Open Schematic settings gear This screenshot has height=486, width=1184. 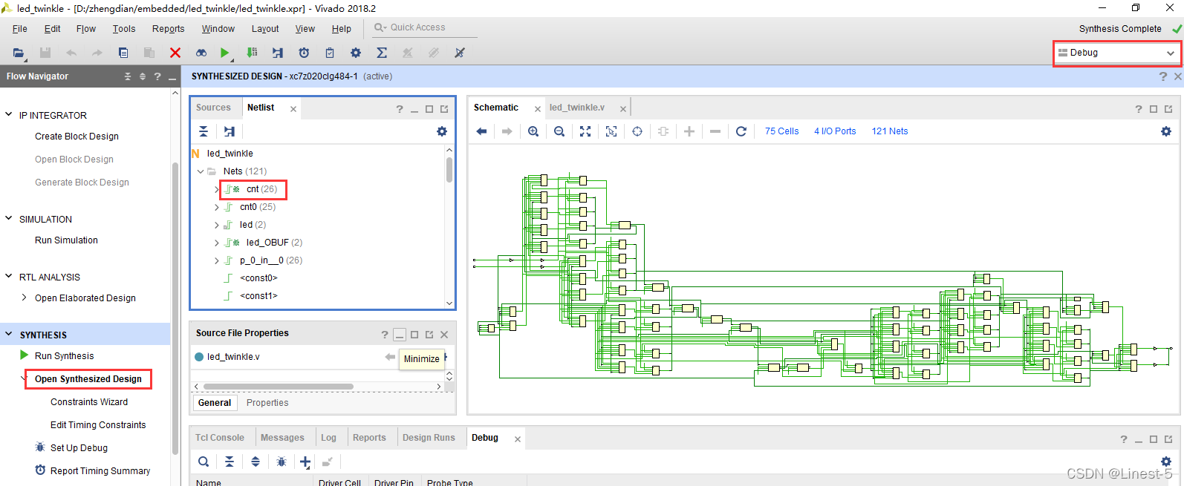pyautogui.click(x=1166, y=131)
